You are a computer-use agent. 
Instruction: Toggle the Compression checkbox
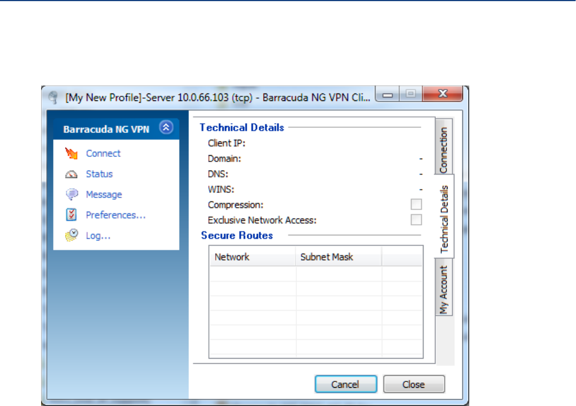(416, 204)
